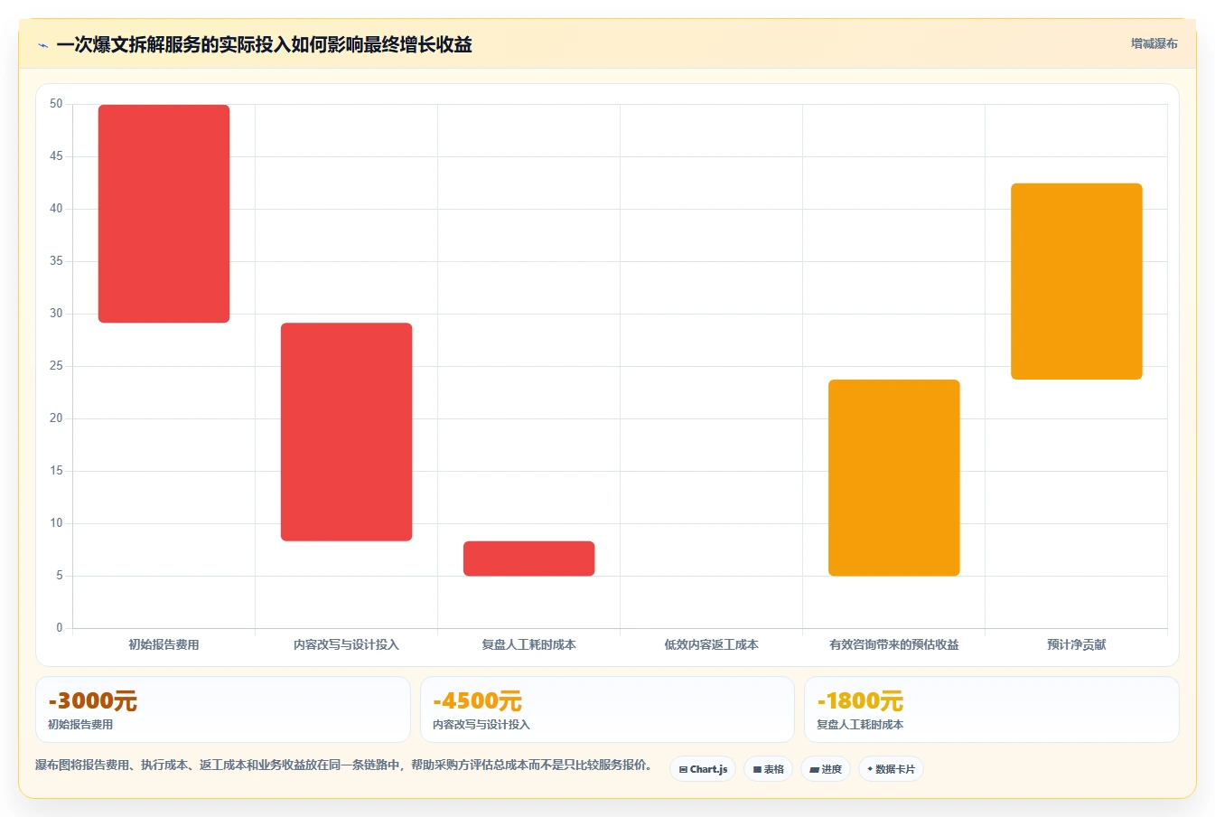Click the lightning icon beside the title

(x=42, y=45)
